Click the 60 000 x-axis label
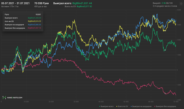Screen dimensions: 184x109 [151, 102]
